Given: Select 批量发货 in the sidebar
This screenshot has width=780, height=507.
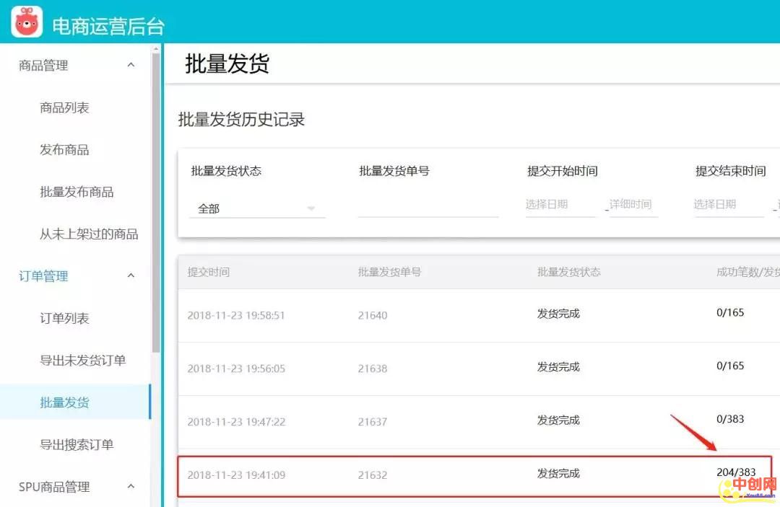Looking at the screenshot, I should point(64,402).
